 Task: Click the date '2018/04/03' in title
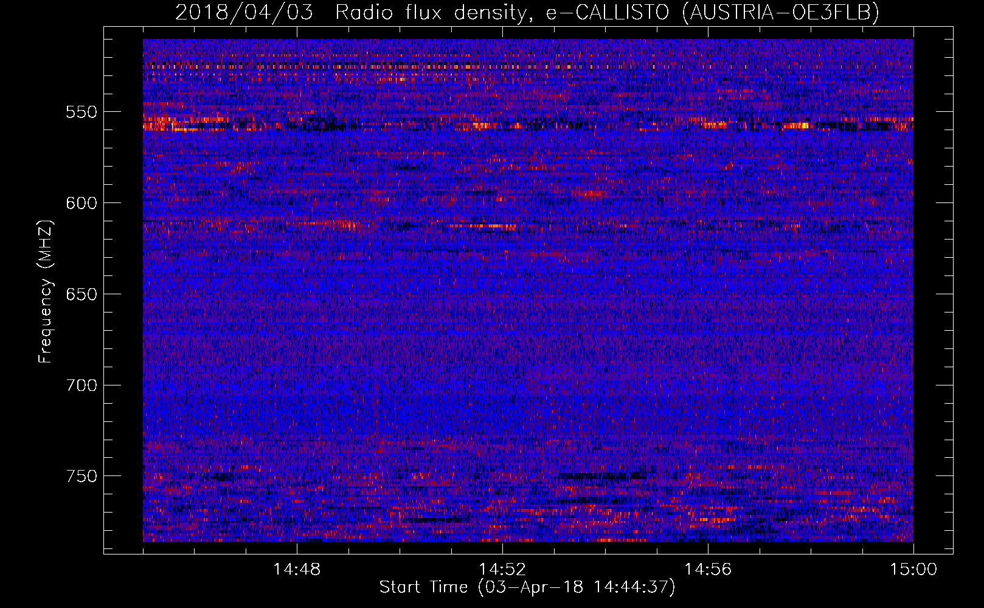tap(244, 12)
